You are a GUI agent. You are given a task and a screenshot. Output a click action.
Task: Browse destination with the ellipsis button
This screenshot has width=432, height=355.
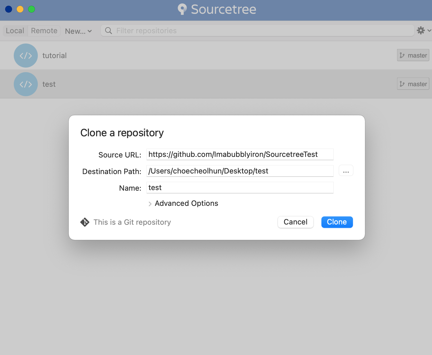(346, 171)
